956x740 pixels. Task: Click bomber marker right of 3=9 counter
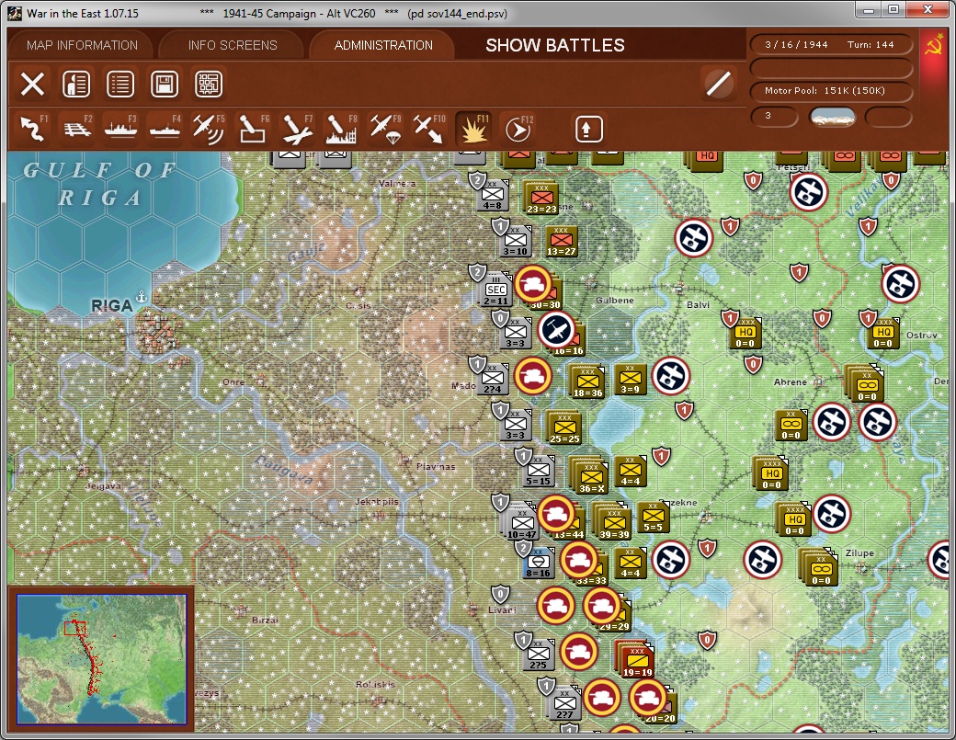click(x=671, y=376)
